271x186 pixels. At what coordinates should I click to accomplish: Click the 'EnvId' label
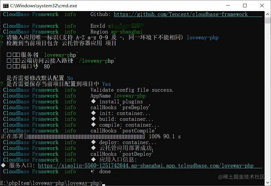click(98, 26)
